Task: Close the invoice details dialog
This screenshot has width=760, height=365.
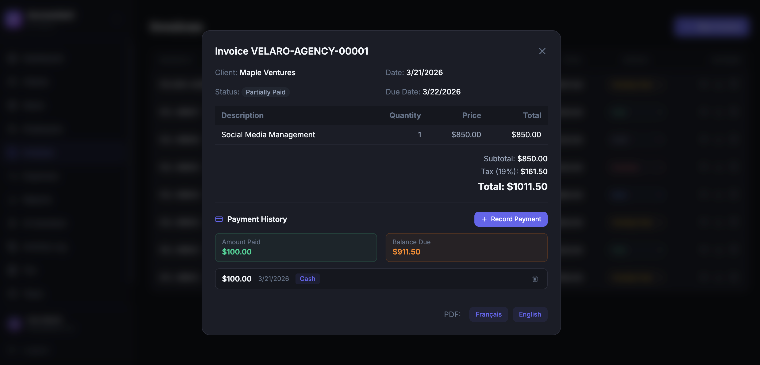Action: click(542, 51)
